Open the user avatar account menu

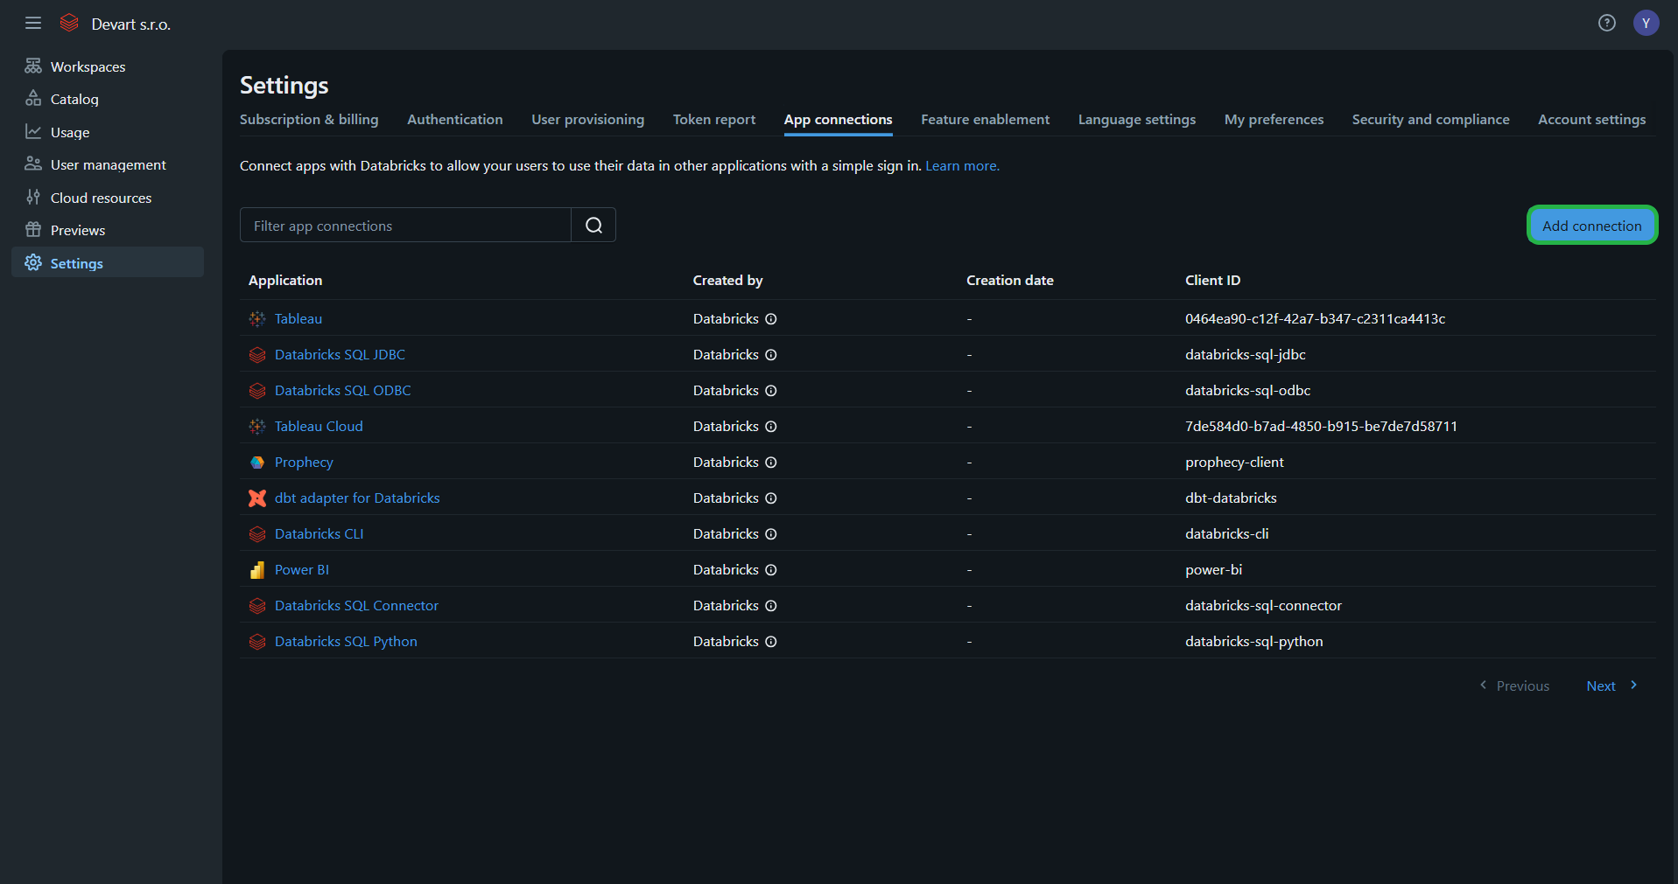point(1646,24)
